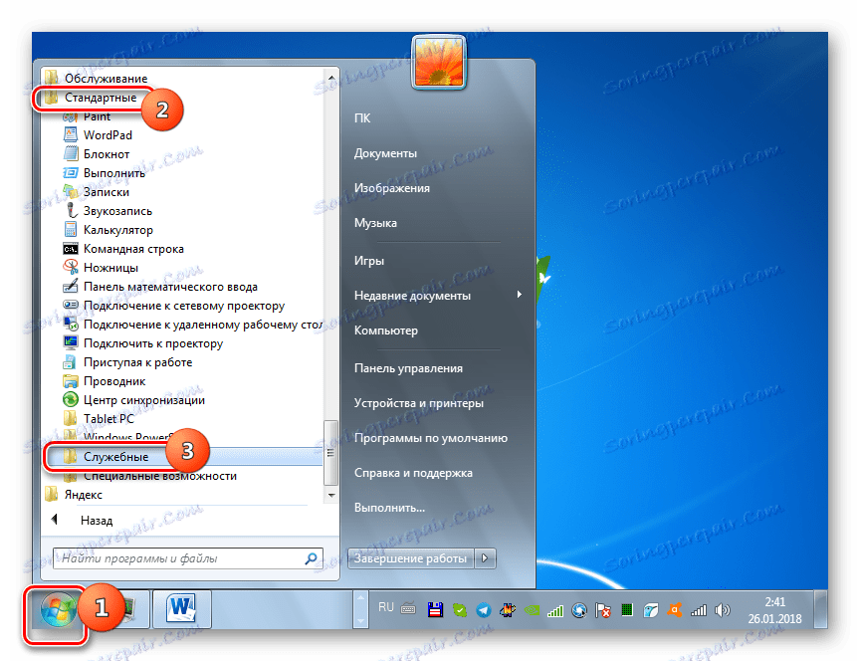Click the Avast antivirus tray icon

coord(675,609)
